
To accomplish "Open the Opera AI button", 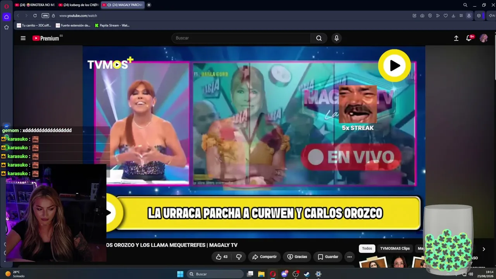I will coord(492,15).
